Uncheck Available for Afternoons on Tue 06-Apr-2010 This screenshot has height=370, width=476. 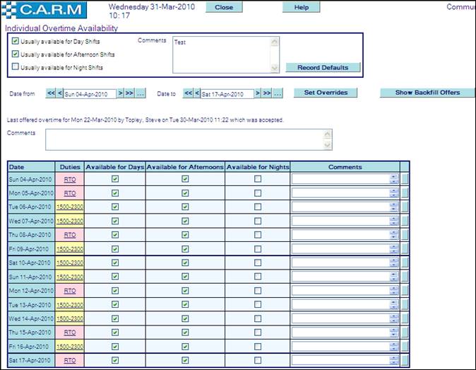(185, 207)
